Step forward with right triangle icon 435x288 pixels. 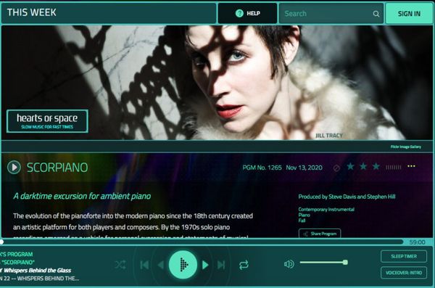click(x=205, y=265)
